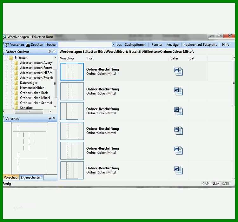The width and height of the screenshot is (238, 222).
Task: Switch to the Eigenschaften tab
Action: (x=31, y=177)
